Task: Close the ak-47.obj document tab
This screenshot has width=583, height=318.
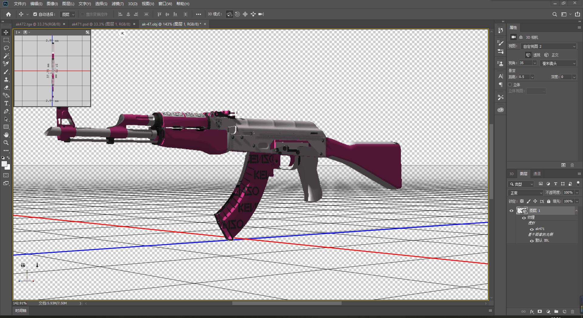Action: (x=205, y=24)
